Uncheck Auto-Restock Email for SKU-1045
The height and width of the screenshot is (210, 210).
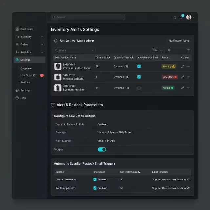pyautogui.click(x=139, y=66)
